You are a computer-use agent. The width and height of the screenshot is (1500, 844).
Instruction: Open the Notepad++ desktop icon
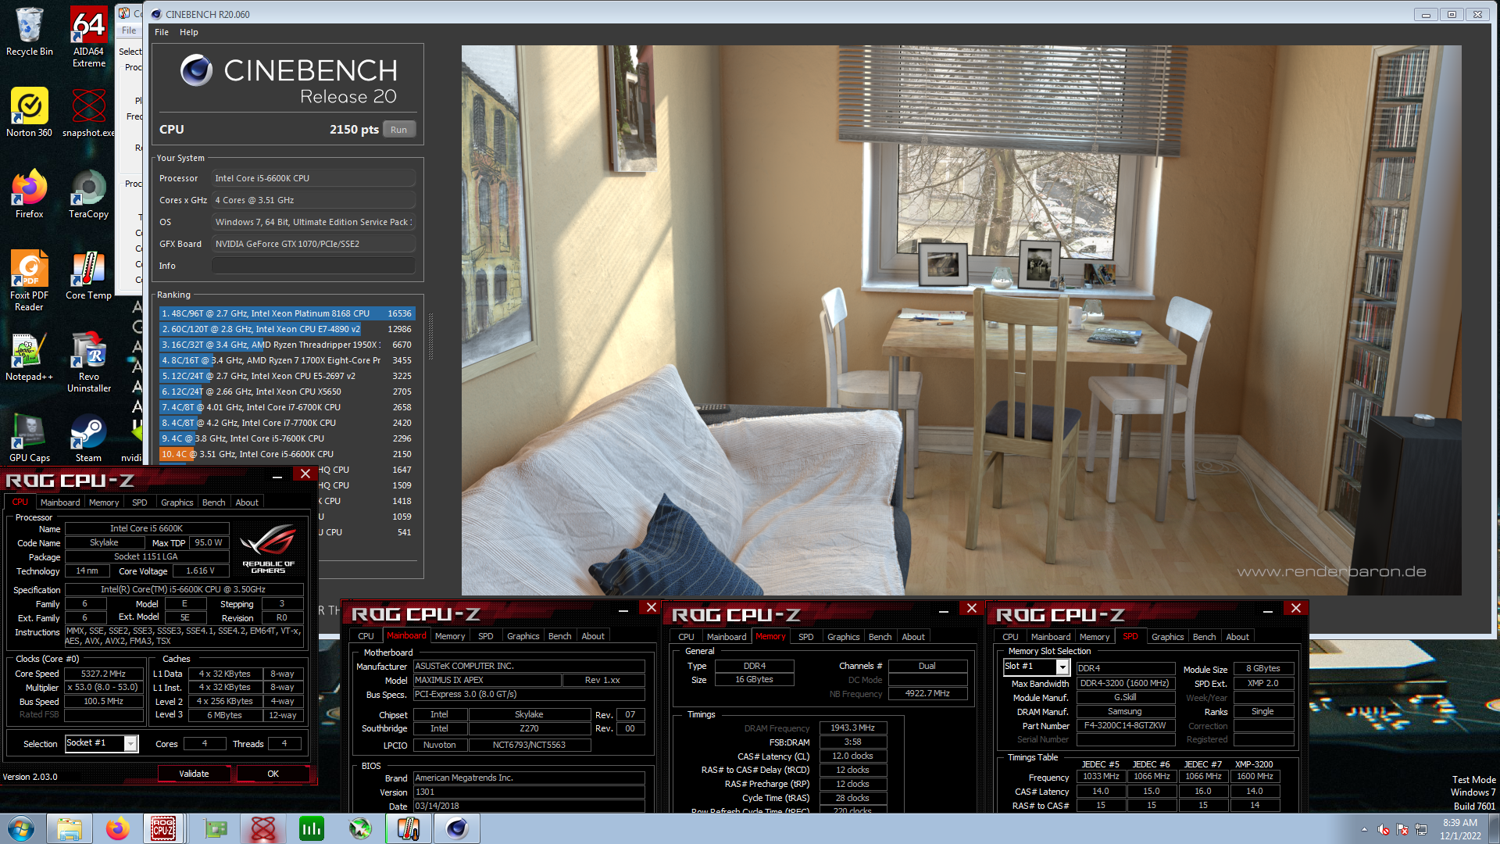point(30,356)
